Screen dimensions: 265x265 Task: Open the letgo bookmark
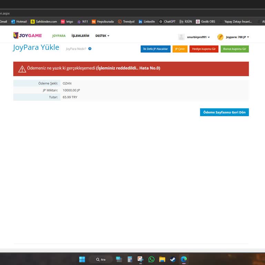[67, 22]
